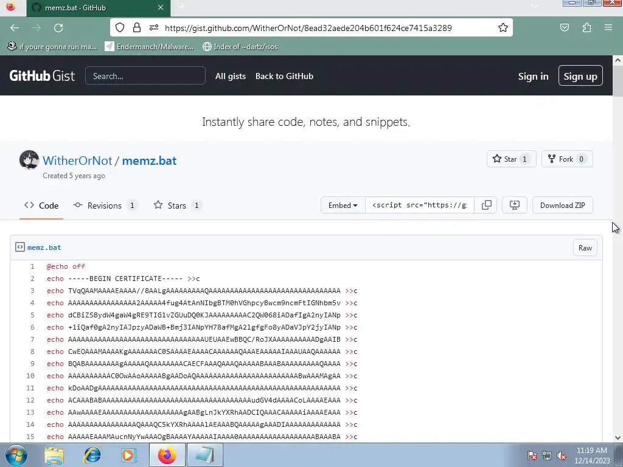Viewport: 623px width, 467px height.
Task: Click the padlock site security icon
Action: pyautogui.click(x=137, y=27)
